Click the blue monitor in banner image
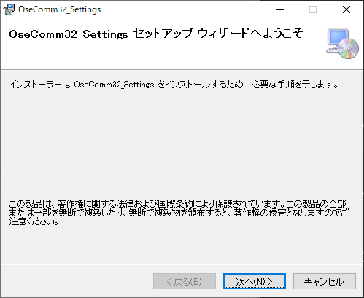This screenshot has width=364, height=298. tap(338, 37)
